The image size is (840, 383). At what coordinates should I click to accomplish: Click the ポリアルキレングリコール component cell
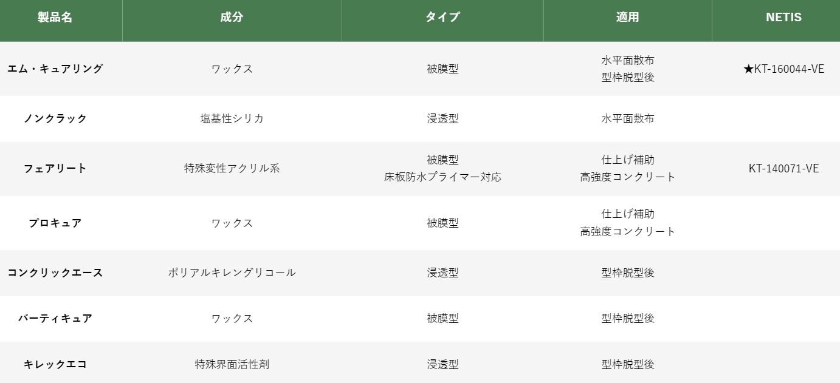tap(232, 273)
